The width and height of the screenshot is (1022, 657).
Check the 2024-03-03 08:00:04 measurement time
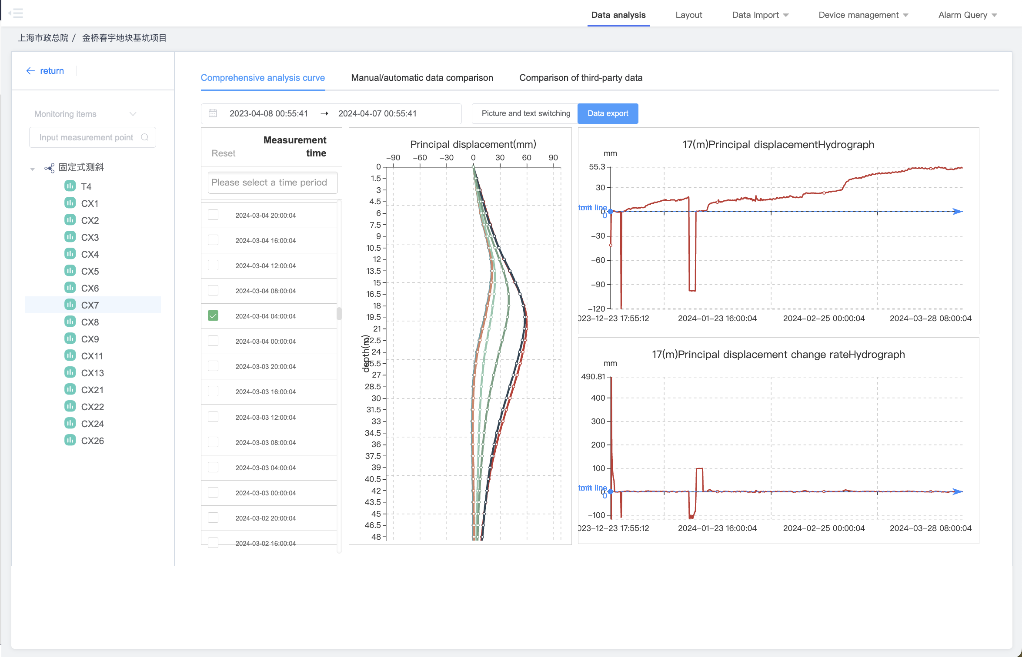pos(213,442)
